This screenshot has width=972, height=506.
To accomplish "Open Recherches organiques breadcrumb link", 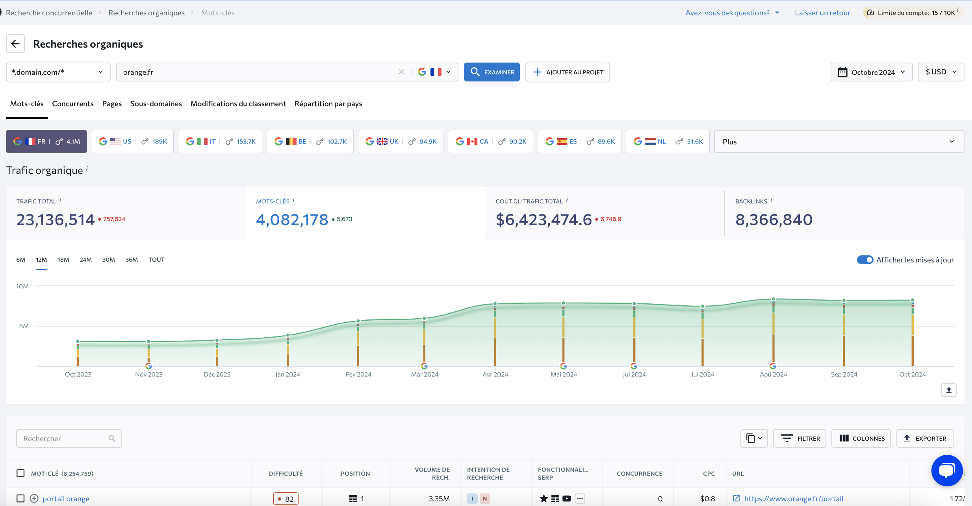I will coord(147,13).
